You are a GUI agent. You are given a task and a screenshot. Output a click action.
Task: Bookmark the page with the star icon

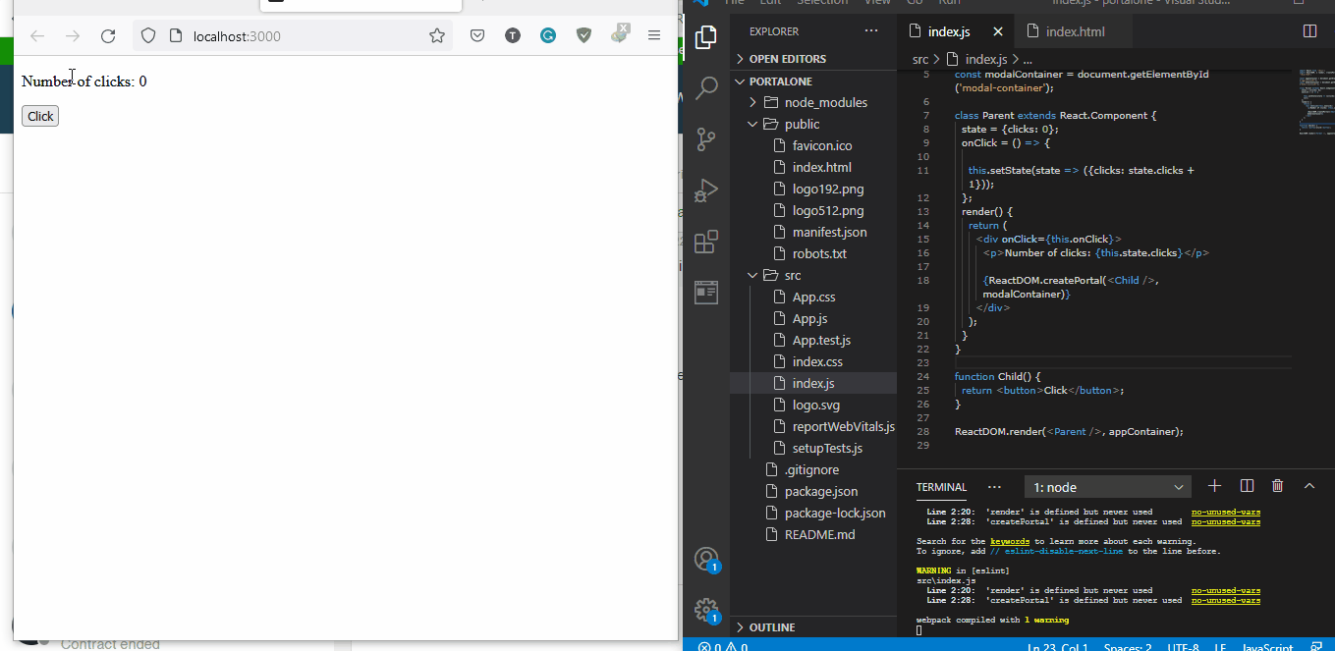[437, 33]
